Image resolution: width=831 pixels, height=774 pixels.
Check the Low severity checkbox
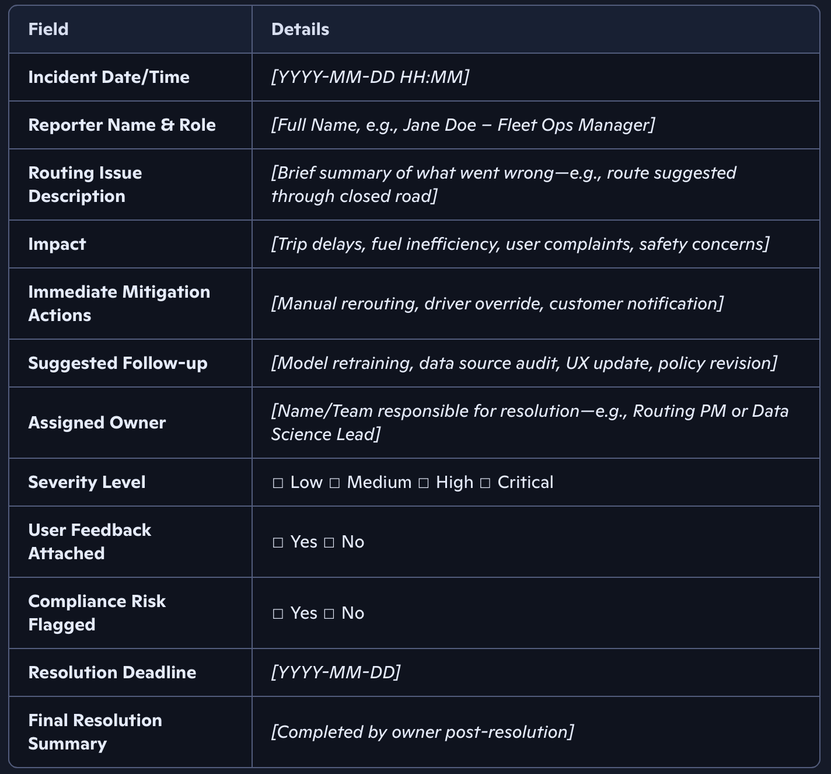point(278,483)
